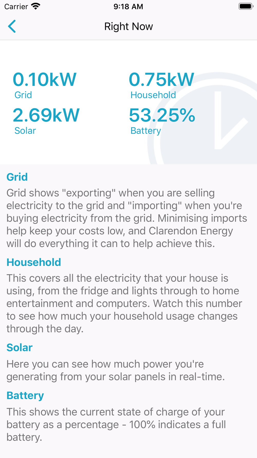Viewport: 257px width, 458px height.
Task: Tap the back arrow icon
Action: tap(12, 26)
